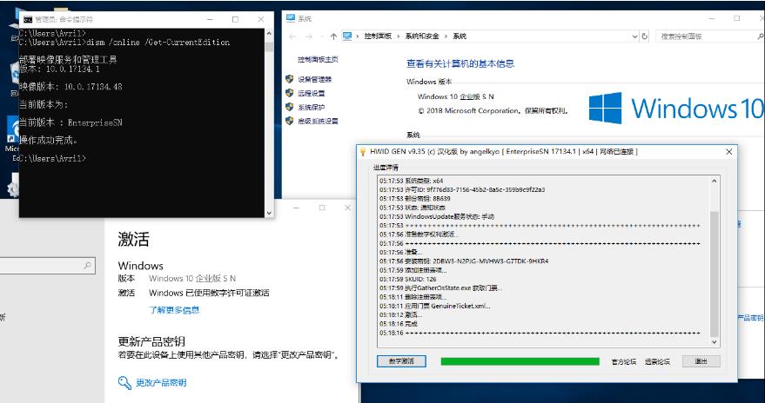
Task: Open 设备管理器 from the system sidebar
Action: 311,79
